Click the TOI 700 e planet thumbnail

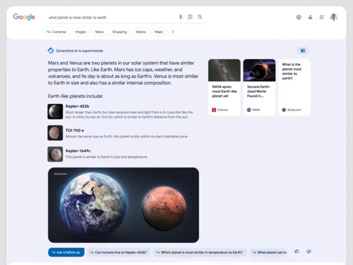click(x=55, y=133)
